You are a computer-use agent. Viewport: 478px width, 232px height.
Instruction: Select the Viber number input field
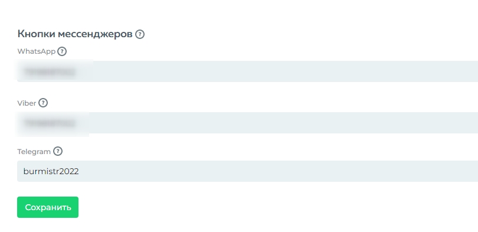(x=247, y=123)
